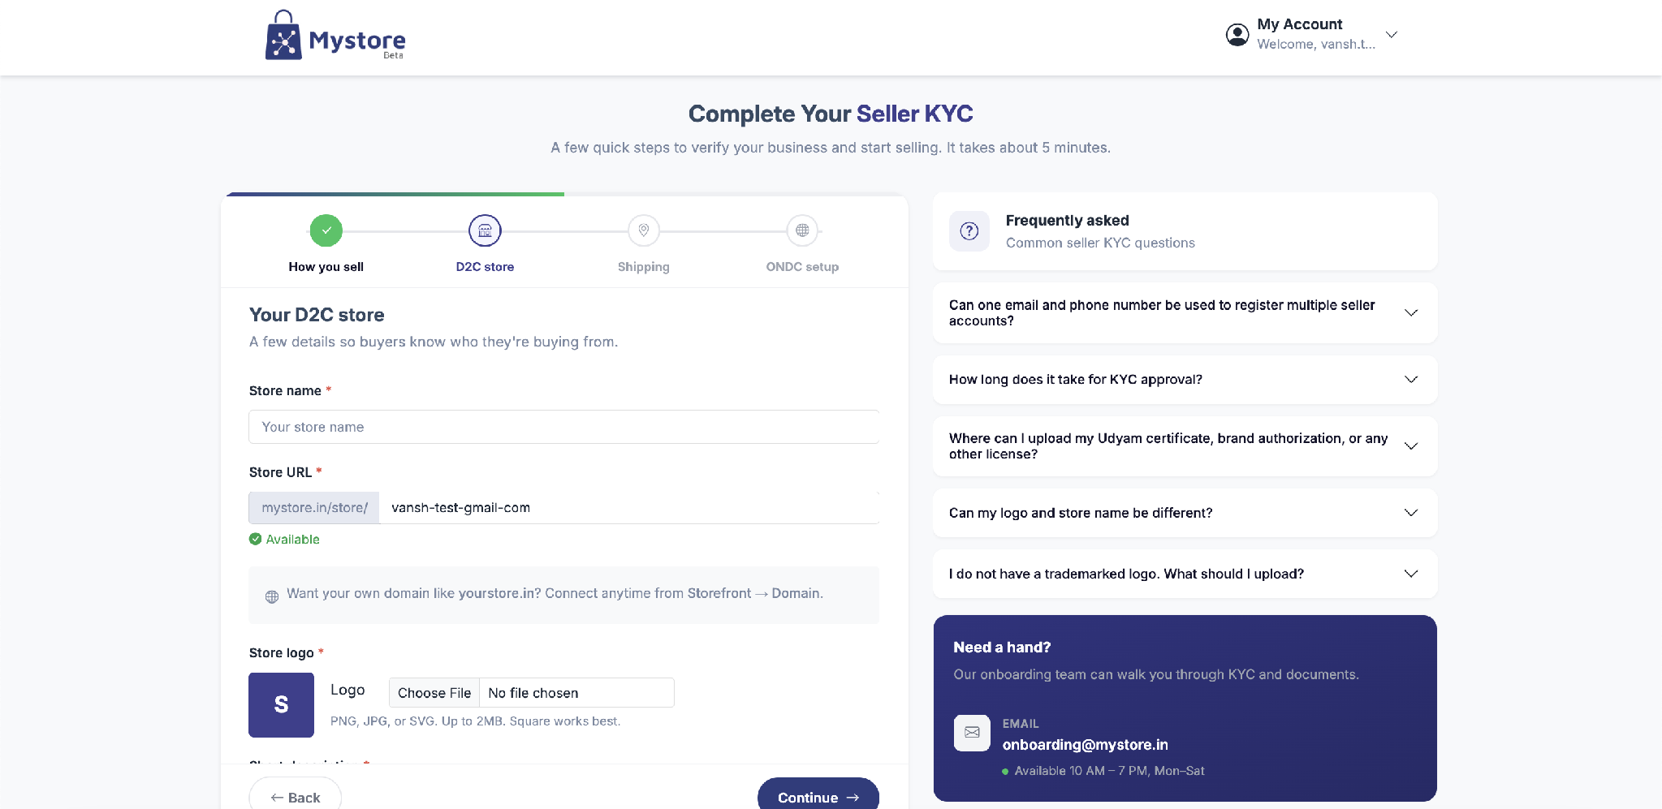Click the ONDC setup globe step icon
The height and width of the screenshot is (809, 1662).
pyautogui.click(x=802, y=230)
